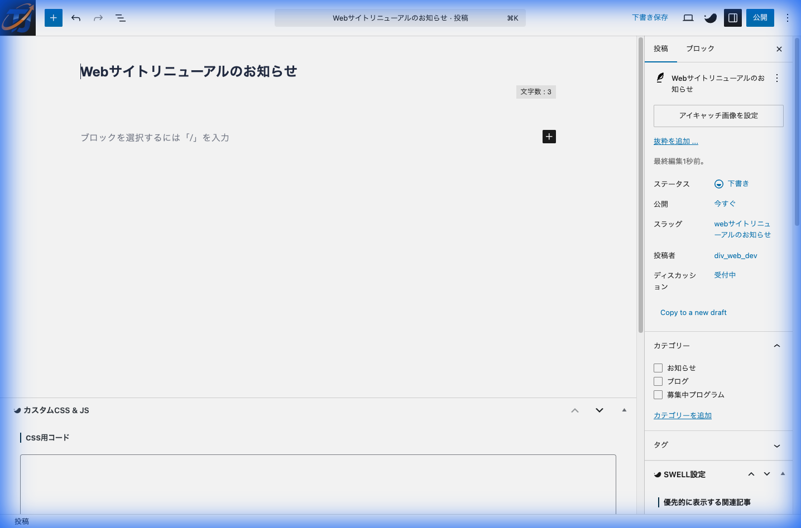Check the お知らせ category checkbox
Viewport: 801px width, 528px height.
point(658,367)
